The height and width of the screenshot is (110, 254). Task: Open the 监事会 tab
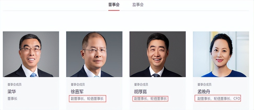[x=138, y=5]
